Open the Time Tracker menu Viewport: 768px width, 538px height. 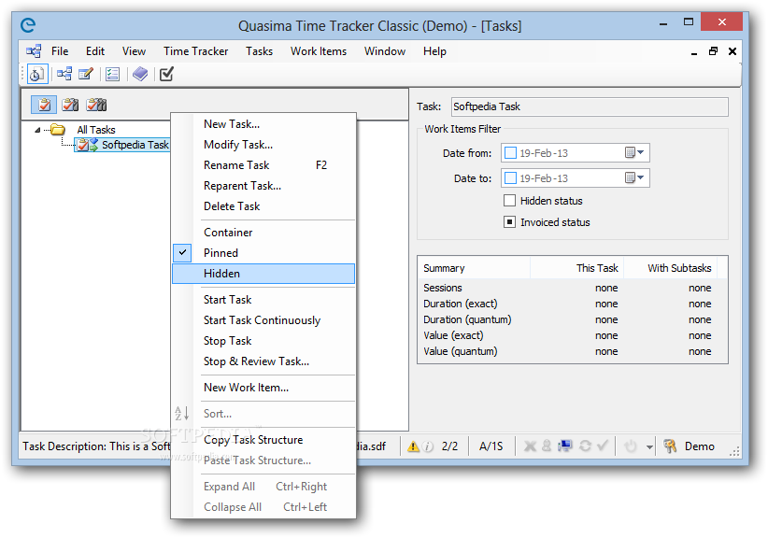pyautogui.click(x=196, y=51)
